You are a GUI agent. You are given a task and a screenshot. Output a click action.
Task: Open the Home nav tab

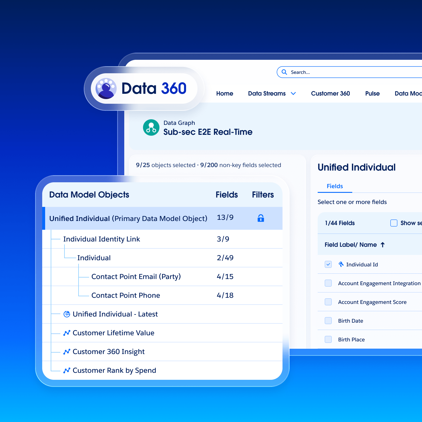click(225, 93)
